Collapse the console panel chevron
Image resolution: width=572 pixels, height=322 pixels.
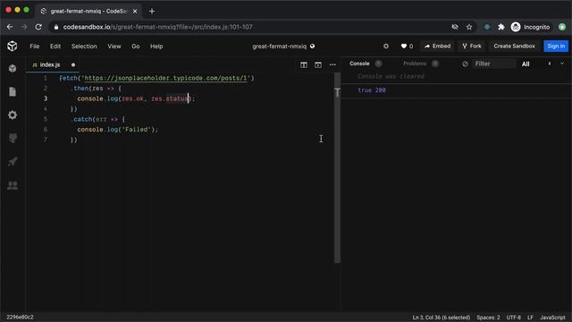pyautogui.click(x=562, y=64)
